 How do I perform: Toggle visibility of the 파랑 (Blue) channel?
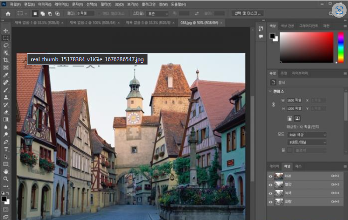pyautogui.click(x=271, y=201)
